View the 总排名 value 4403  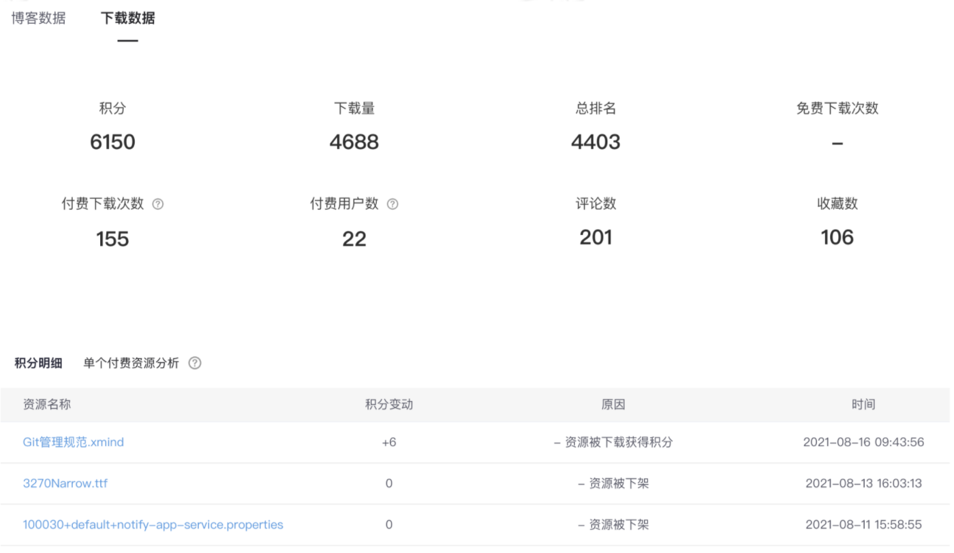pyautogui.click(x=595, y=142)
